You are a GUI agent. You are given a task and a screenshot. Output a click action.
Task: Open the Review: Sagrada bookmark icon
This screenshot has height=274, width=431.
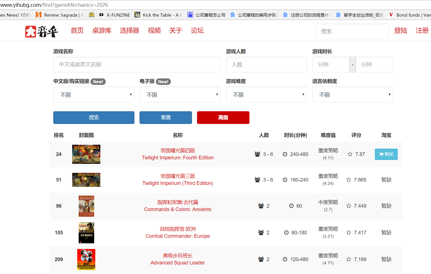[39, 15]
